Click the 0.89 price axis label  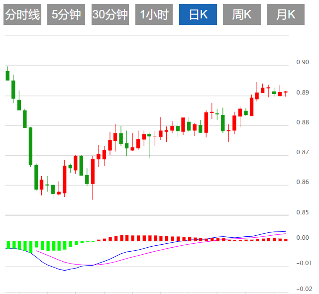click(303, 93)
